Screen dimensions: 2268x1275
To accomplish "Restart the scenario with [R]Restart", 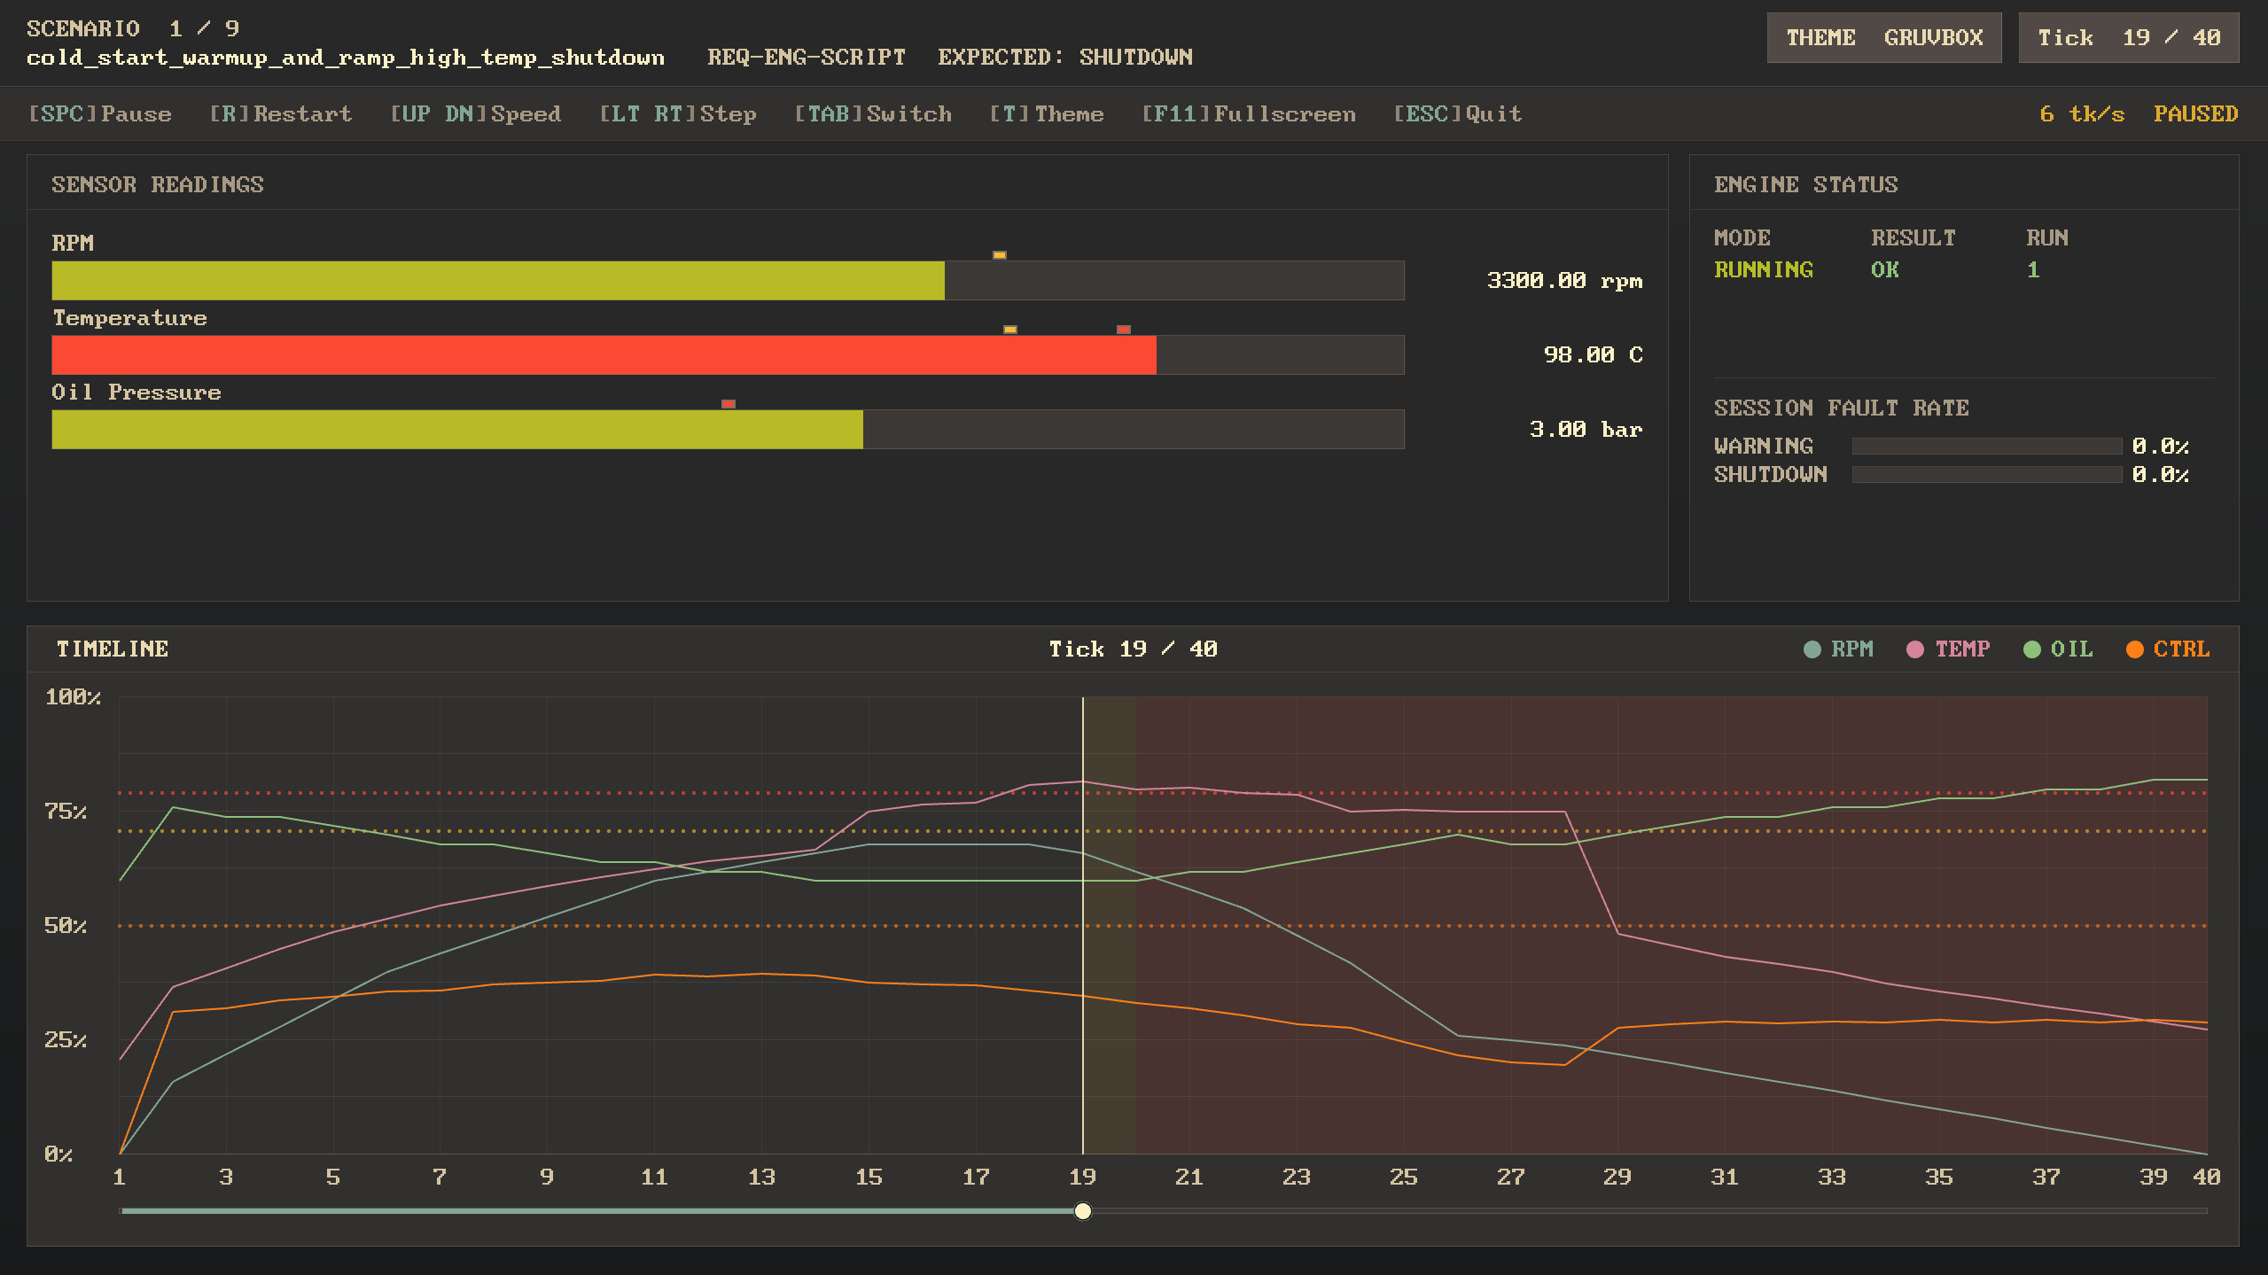I will tap(280, 114).
